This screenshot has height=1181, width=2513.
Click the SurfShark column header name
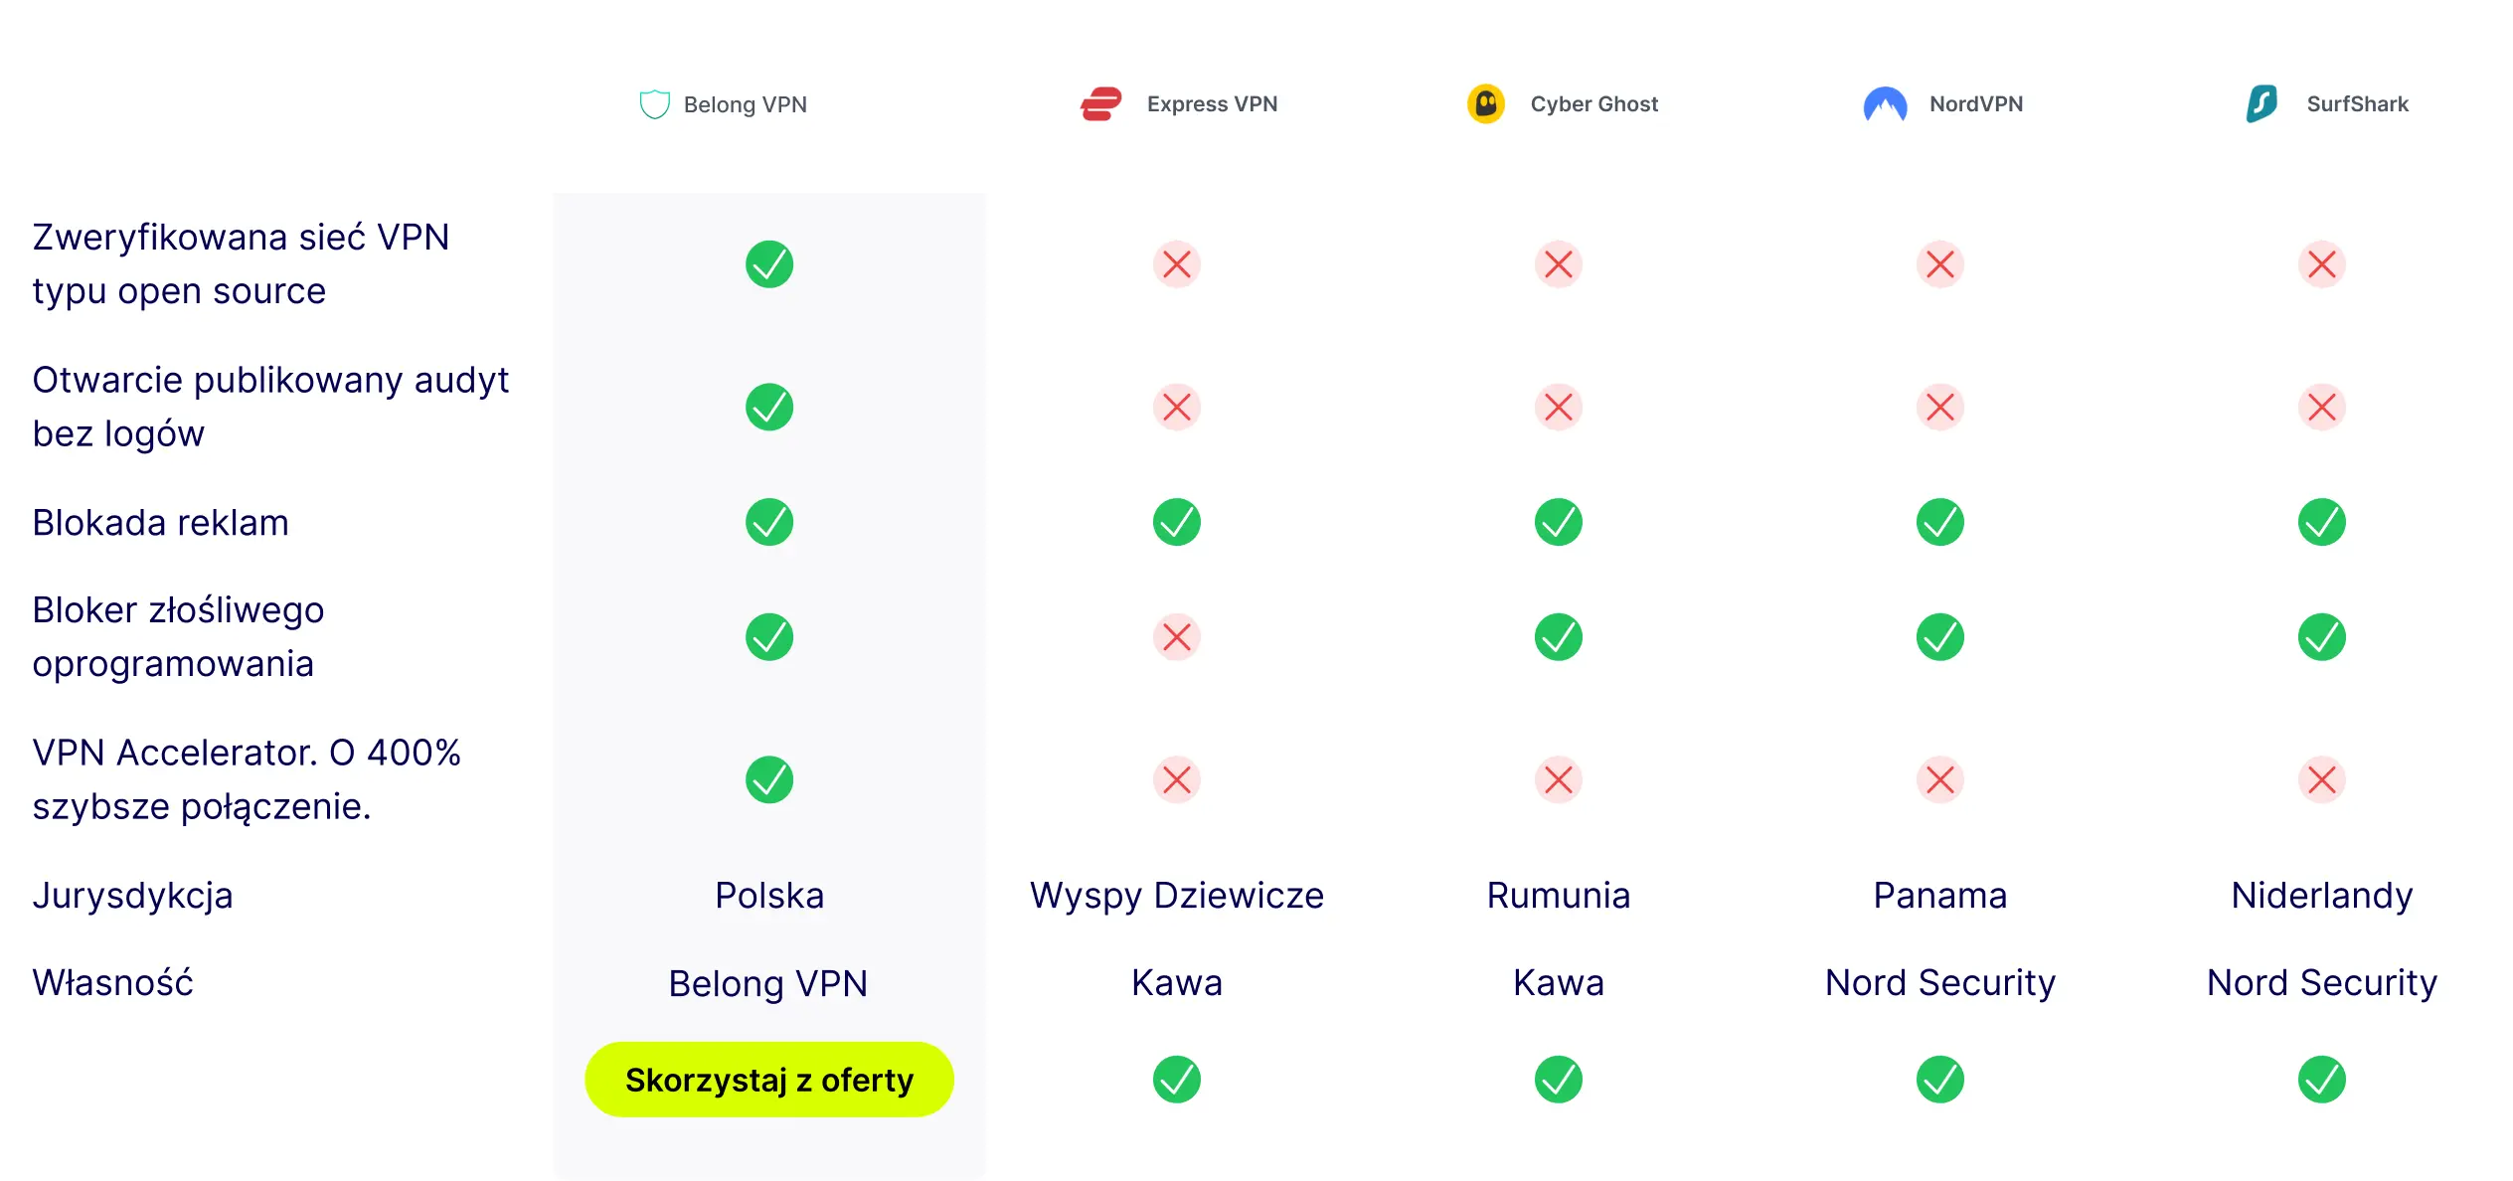pos(2357,104)
